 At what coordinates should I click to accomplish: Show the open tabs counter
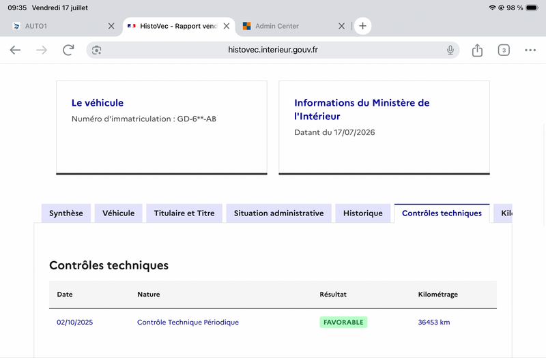[504, 50]
